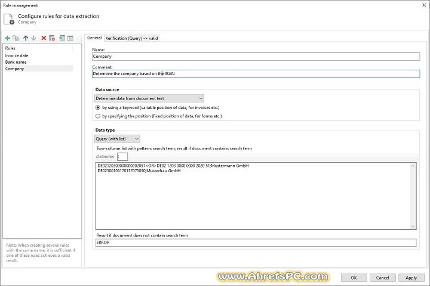Click the list box scroll-down arrow
This screenshot has width=430, height=286.
pyautogui.click(x=413, y=226)
